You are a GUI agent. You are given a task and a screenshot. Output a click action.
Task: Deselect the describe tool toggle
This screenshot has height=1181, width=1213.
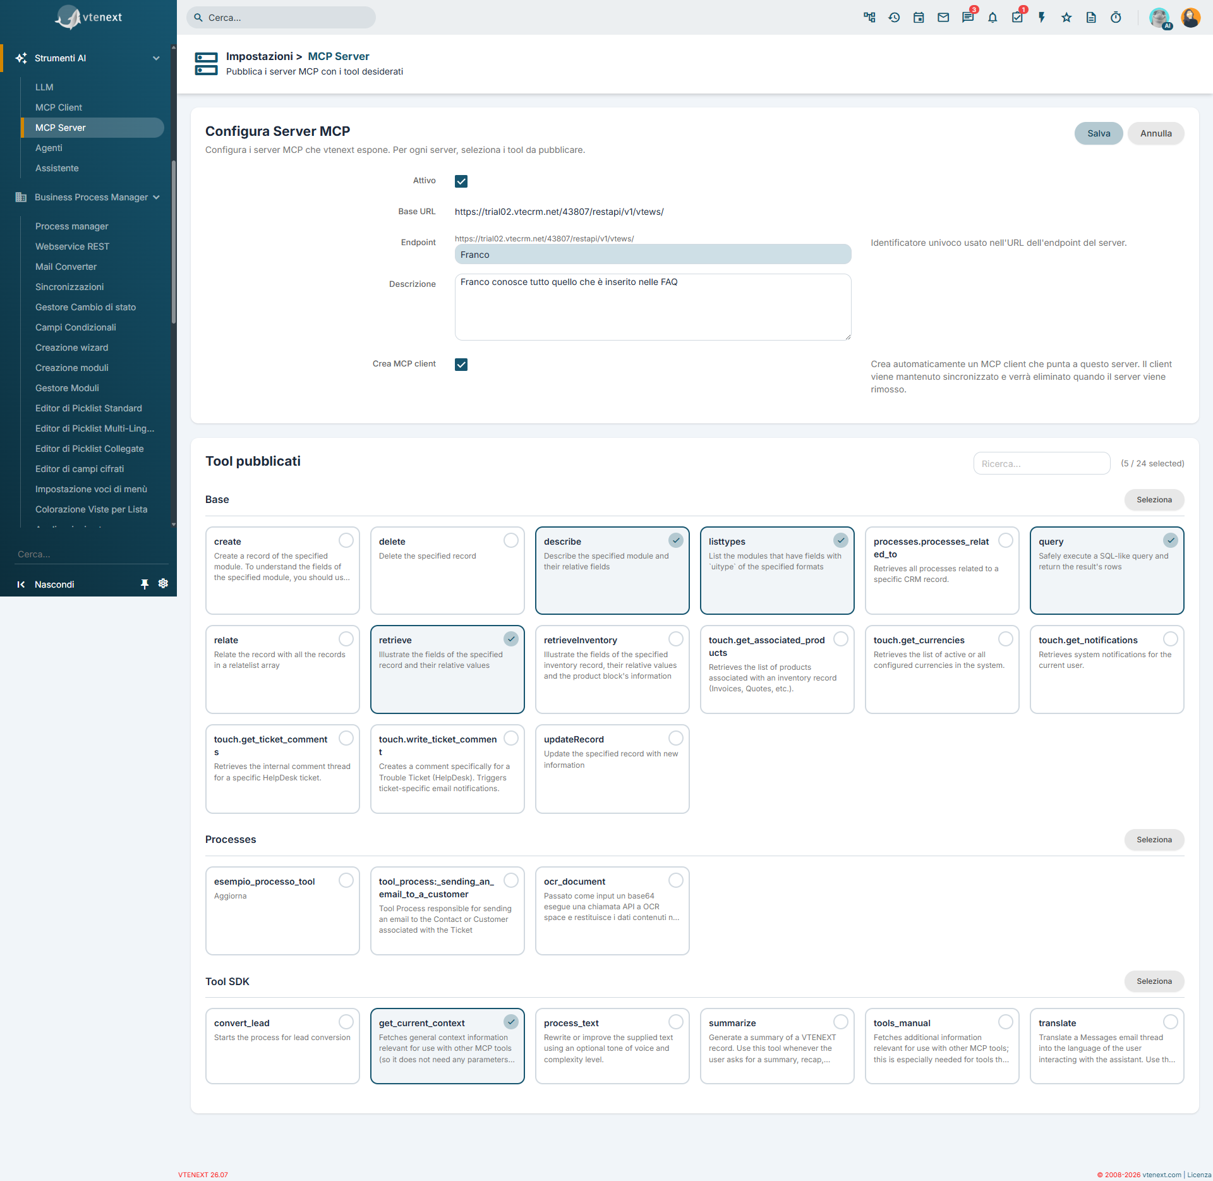pos(676,540)
